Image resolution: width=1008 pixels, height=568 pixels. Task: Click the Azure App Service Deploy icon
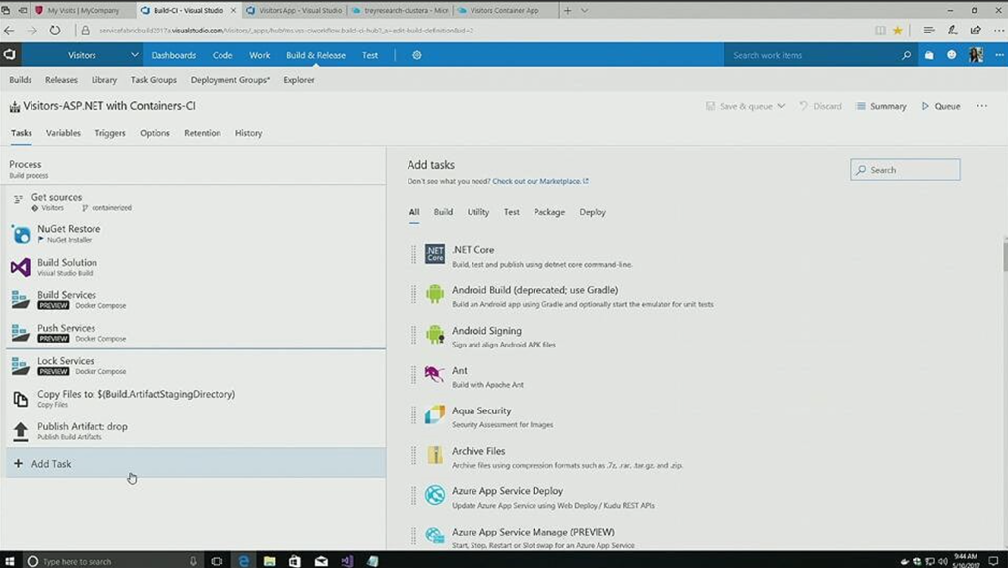[435, 495]
